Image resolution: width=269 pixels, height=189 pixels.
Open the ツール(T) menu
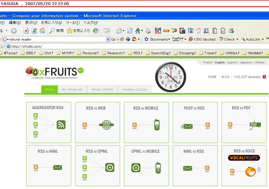coord(73,23)
